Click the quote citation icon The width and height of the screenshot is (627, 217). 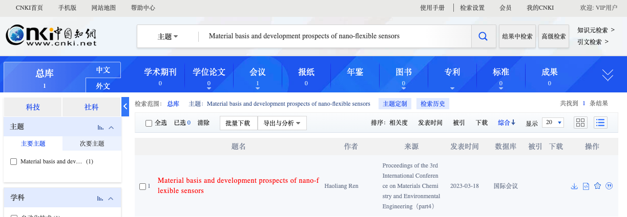609,186
